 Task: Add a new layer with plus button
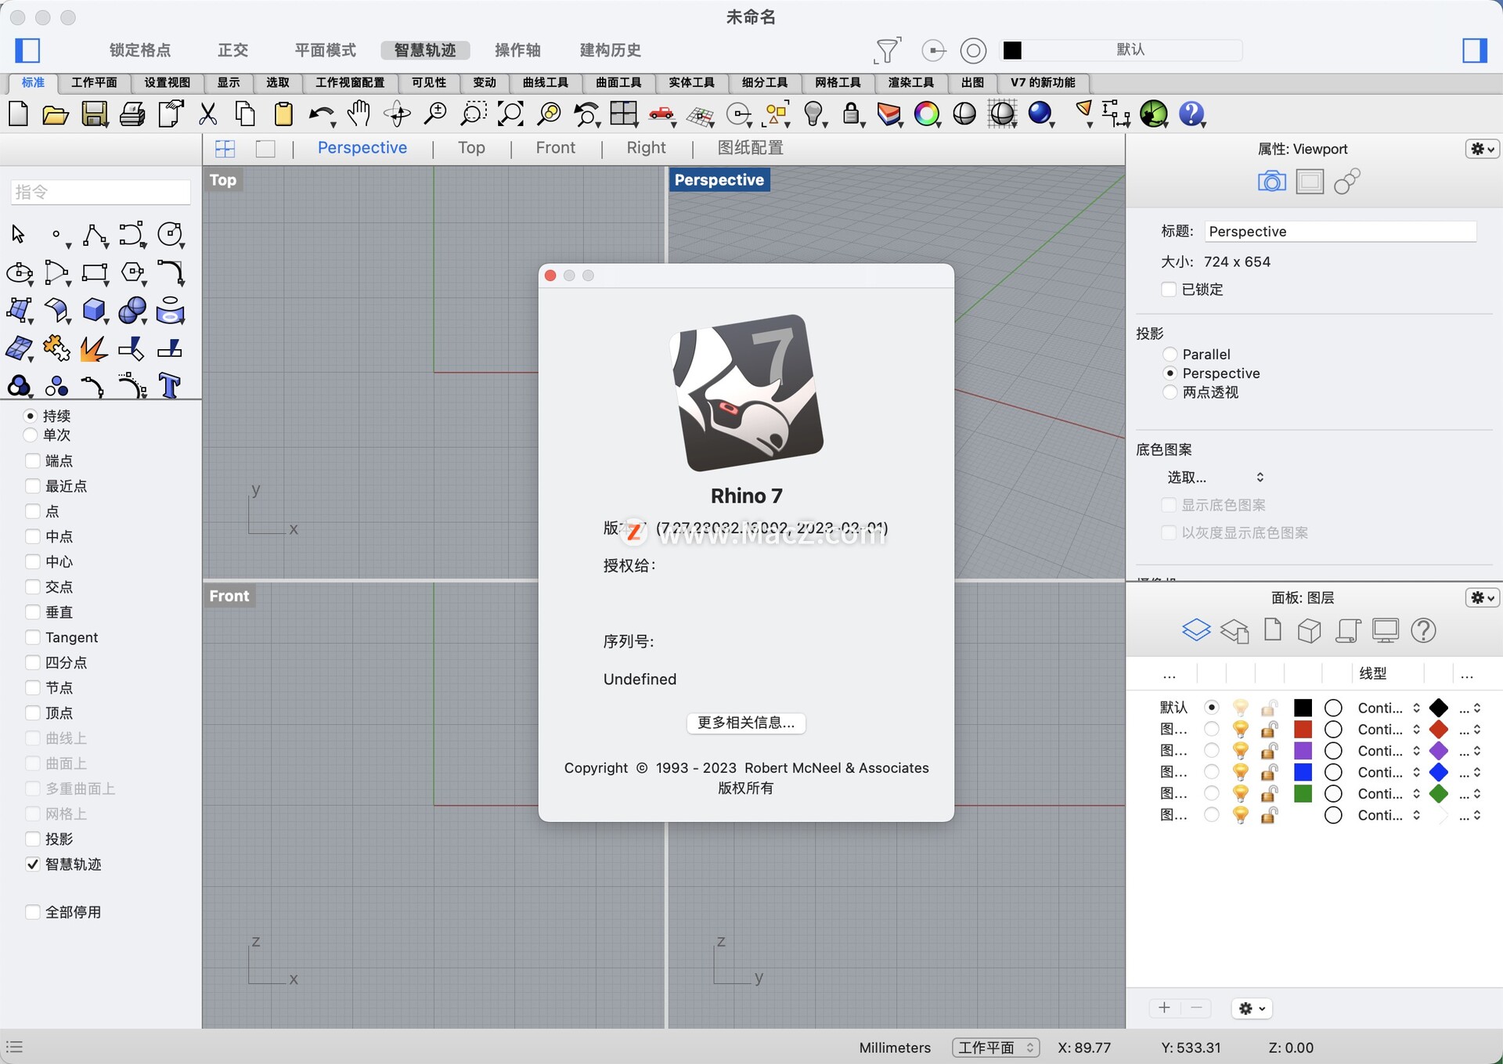coord(1164,1008)
